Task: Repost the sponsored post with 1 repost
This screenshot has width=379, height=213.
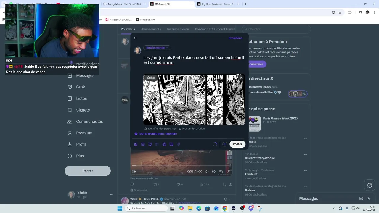Action: pos(156,184)
